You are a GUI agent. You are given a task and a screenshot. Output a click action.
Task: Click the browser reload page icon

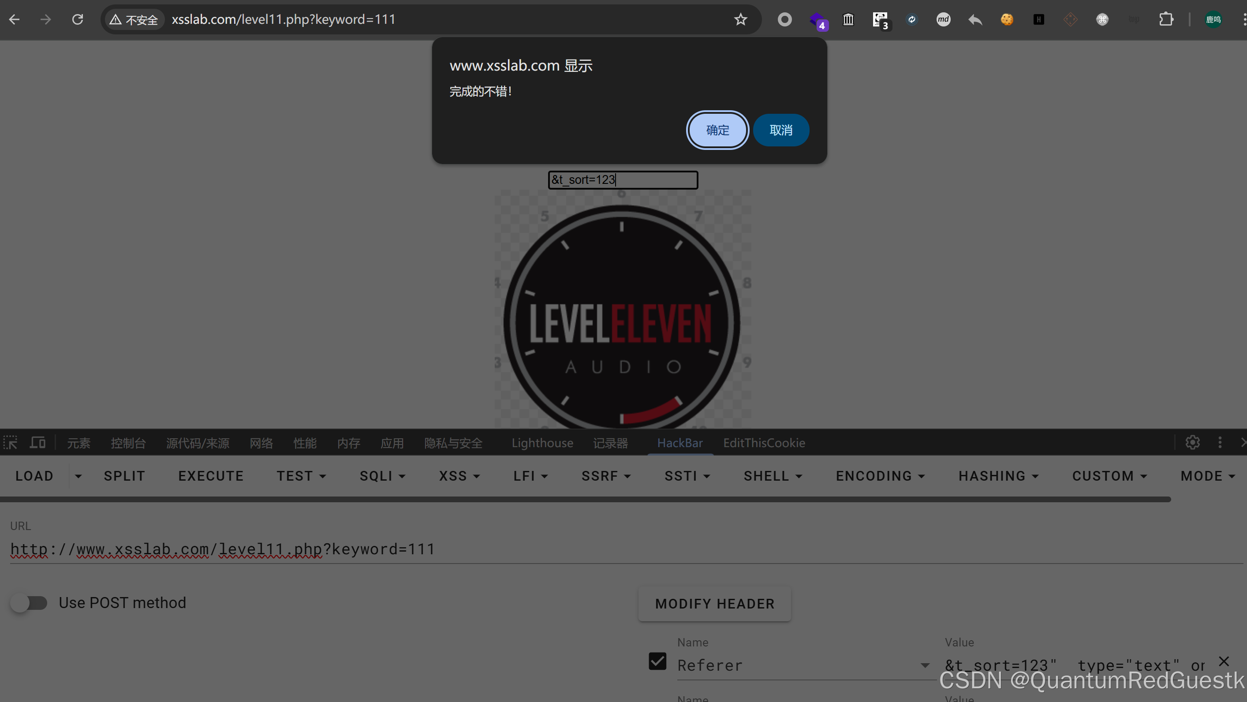coord(78,19)
